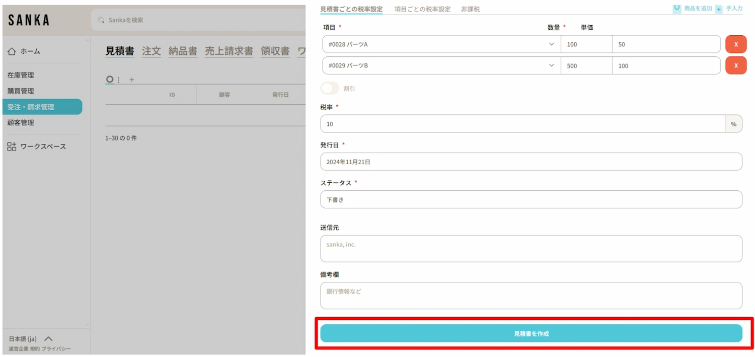755x357 pixels.
Task: Select the 非課税 tax tab
Action: click(470, 9)
